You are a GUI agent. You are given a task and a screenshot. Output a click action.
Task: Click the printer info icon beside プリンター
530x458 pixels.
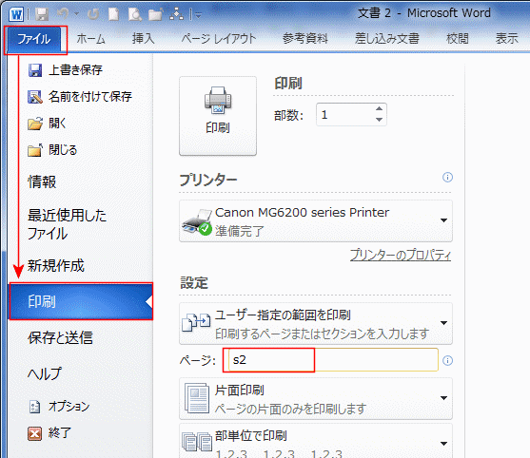447,177
